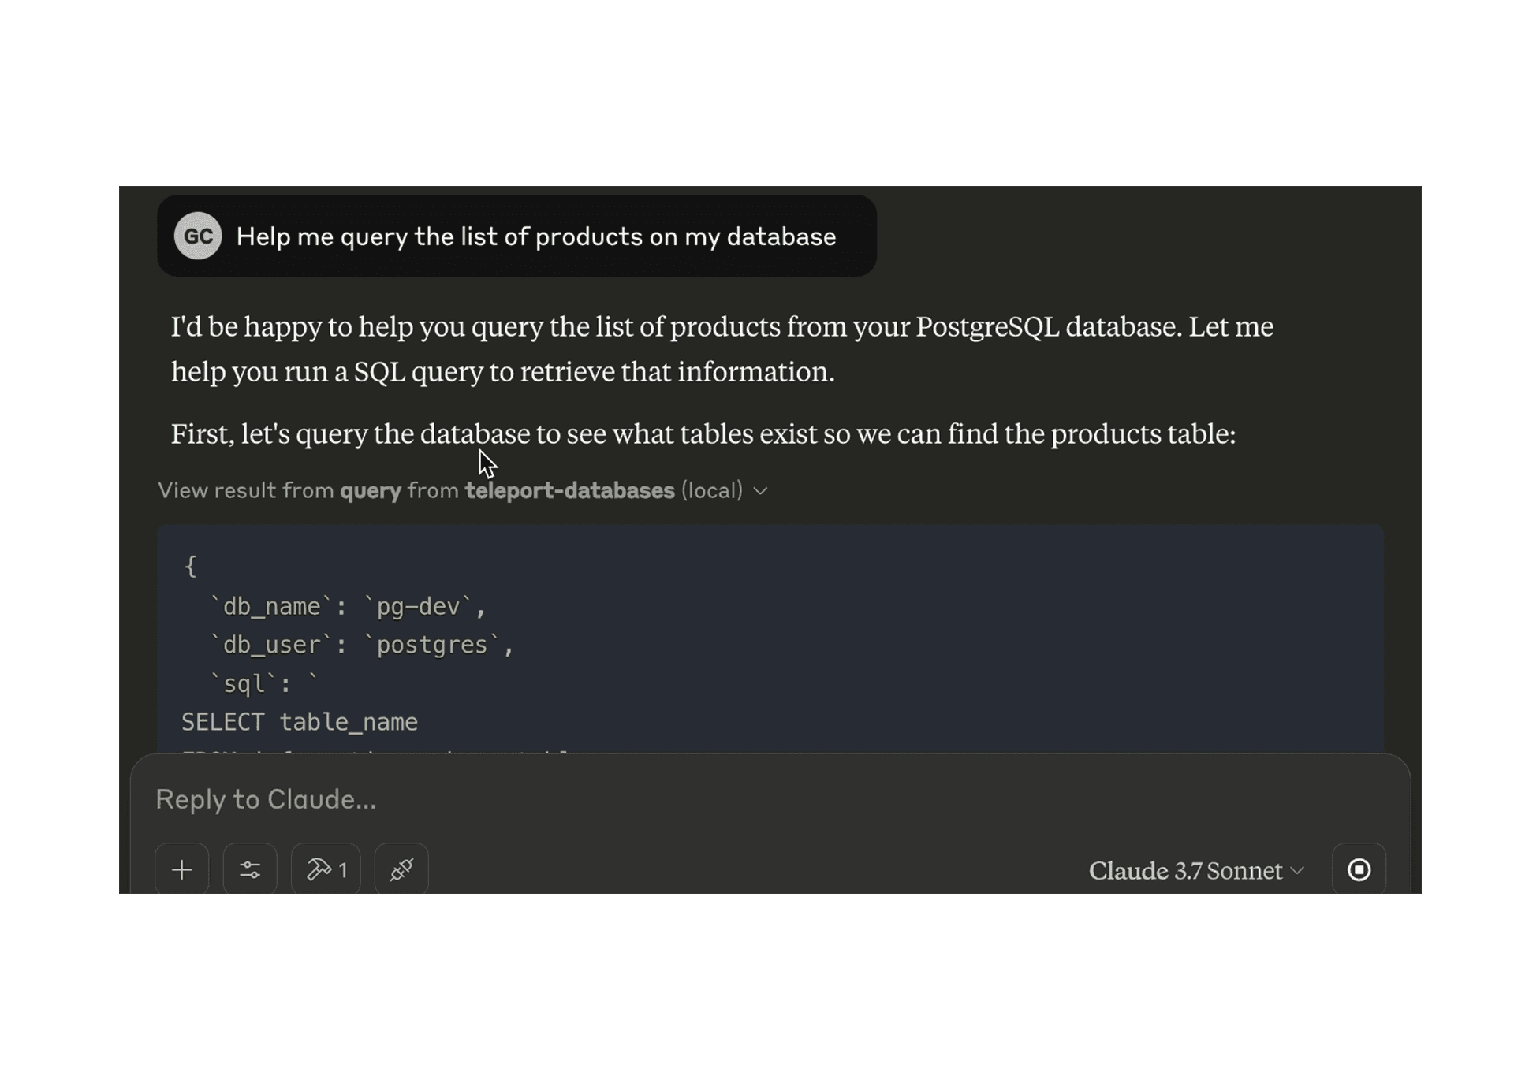Image resolution: width=1514 pixels, height=1079 pixels.
Task: Click the db_name pg-dev code line
Action: tap(347, 606)
